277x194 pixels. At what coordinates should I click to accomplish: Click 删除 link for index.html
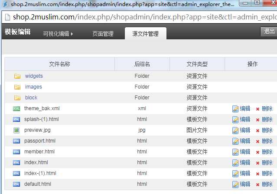(x=267, y=162)
